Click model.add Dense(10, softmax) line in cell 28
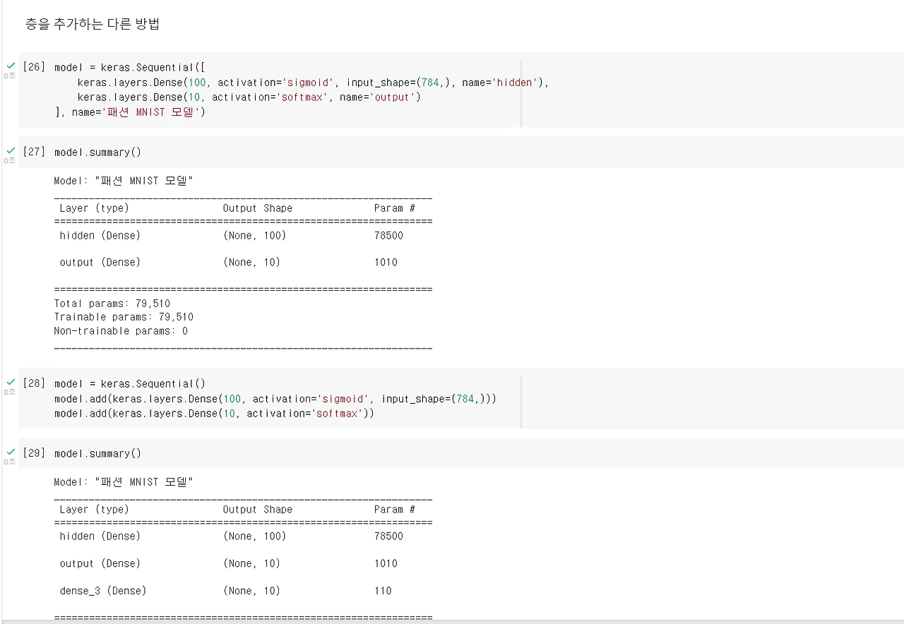 [214, 414]
